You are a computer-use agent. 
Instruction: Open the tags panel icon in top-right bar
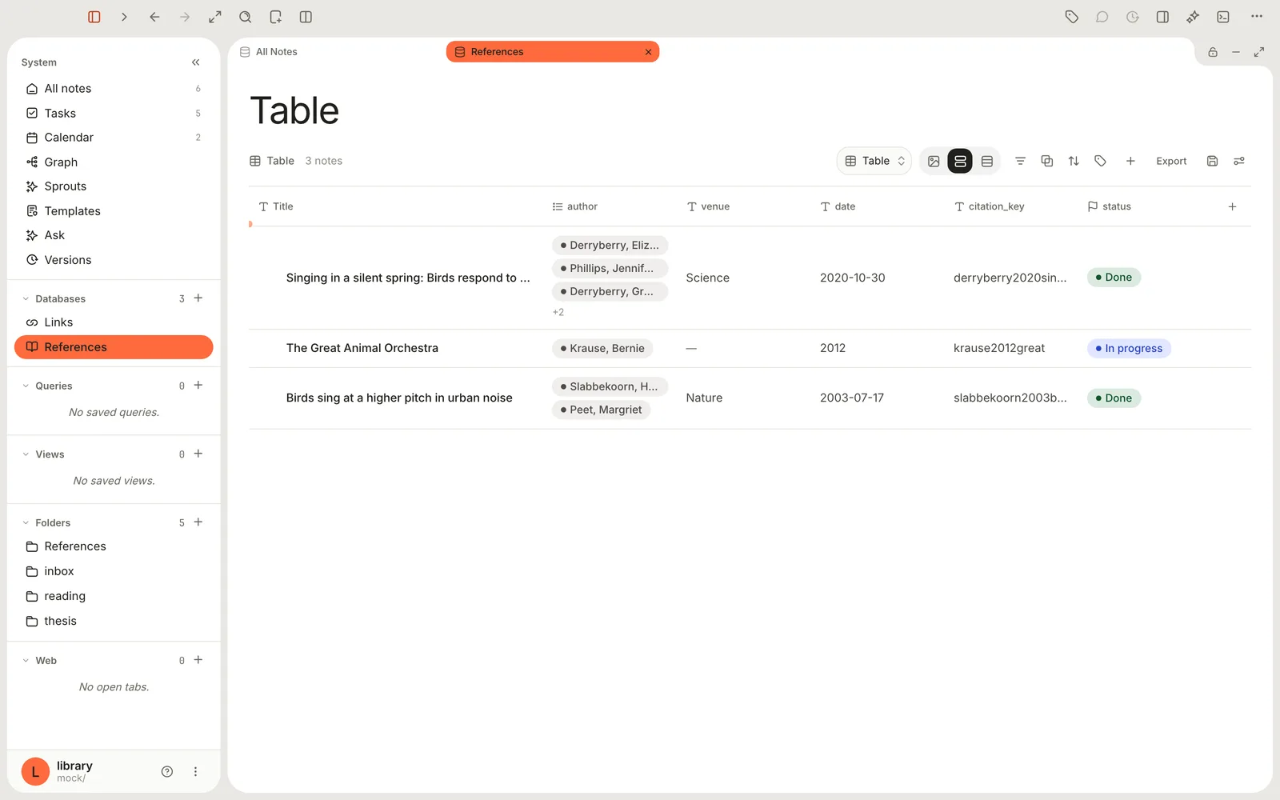[x=1072, y=17]
